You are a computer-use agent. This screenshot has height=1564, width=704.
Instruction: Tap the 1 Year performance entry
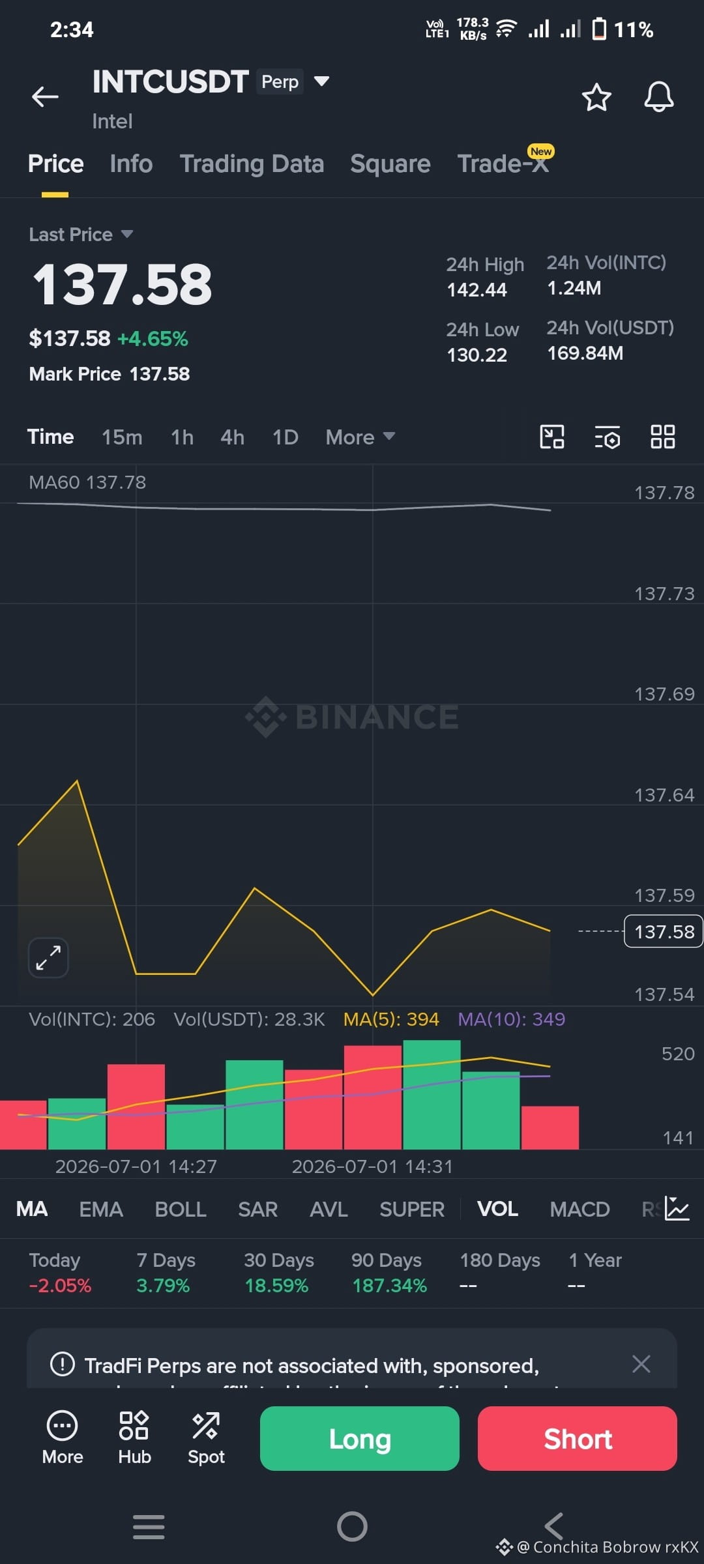(595, 1273)
